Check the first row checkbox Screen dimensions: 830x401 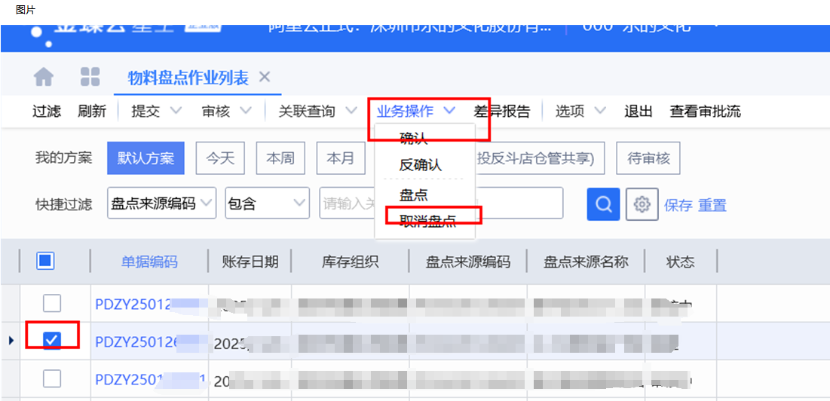coord(51,303)
